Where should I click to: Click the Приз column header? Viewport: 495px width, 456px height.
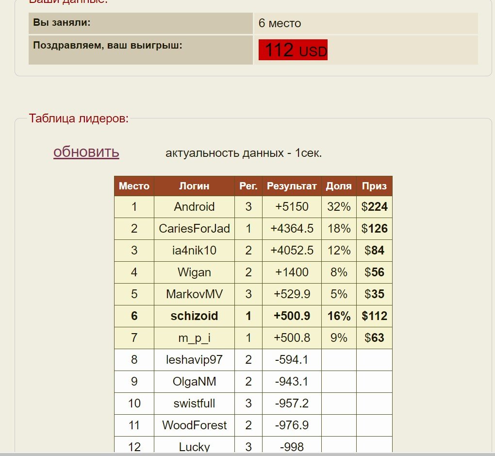coord(374,186)
